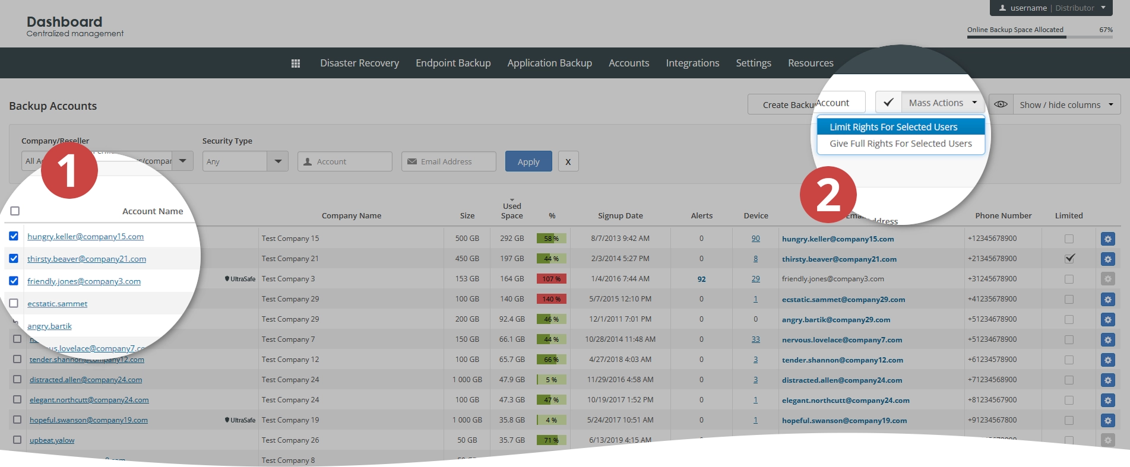Open the Security Type Any dropdown
The height and width of the screenshot is (467, 1130).
[245, 161]
